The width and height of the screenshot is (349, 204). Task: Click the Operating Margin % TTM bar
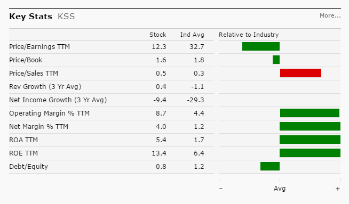pos(310,113)
